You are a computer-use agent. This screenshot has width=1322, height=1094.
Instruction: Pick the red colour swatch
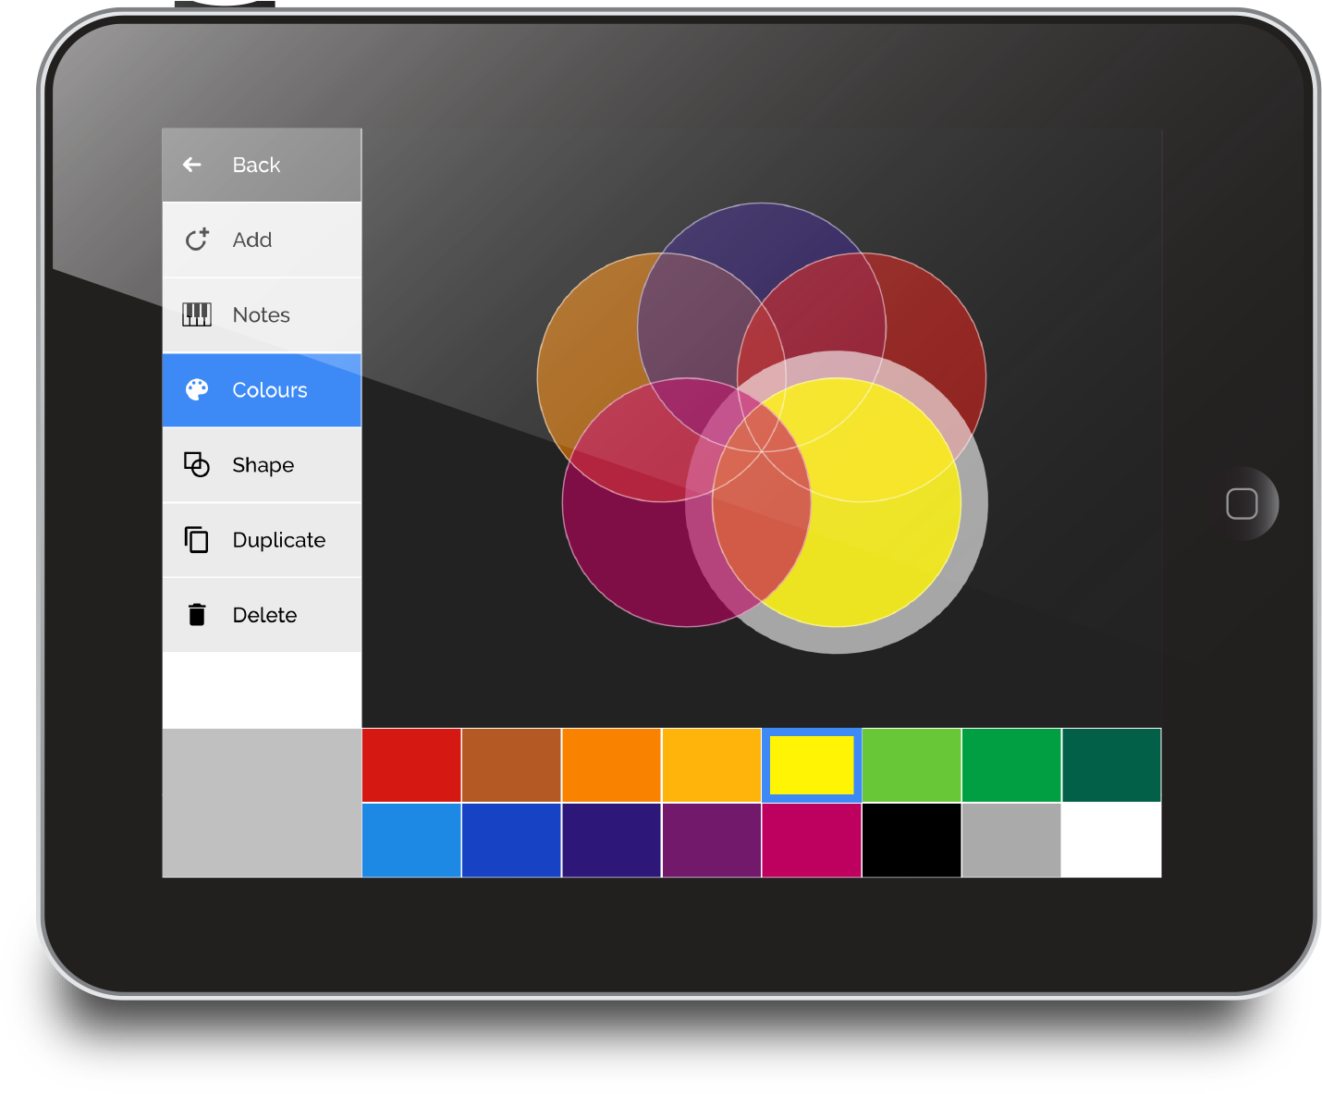tap(411, 765)
